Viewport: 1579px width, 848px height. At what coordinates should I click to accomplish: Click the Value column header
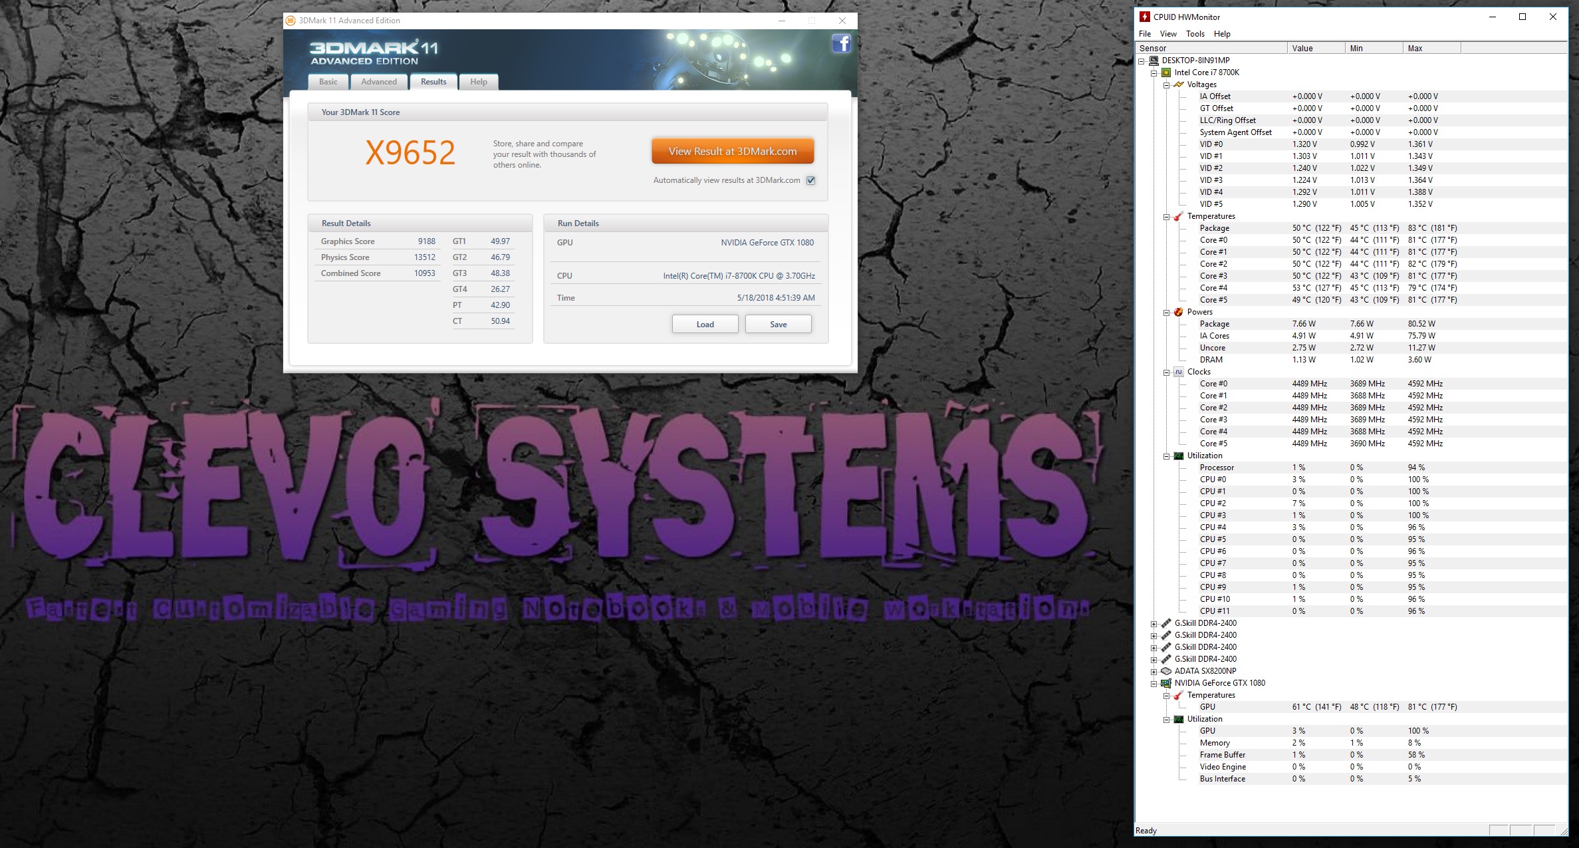point(1316,48)
